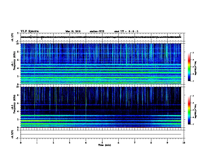Click the ch.1 "Frequency (kHz)" axis label
This screenshot has height=160, width=207.
coord(14,61)
